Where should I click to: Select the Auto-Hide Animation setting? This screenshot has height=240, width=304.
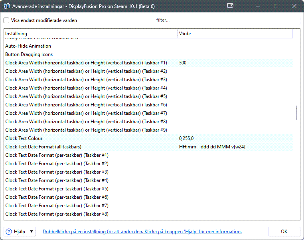pos(28,46)
